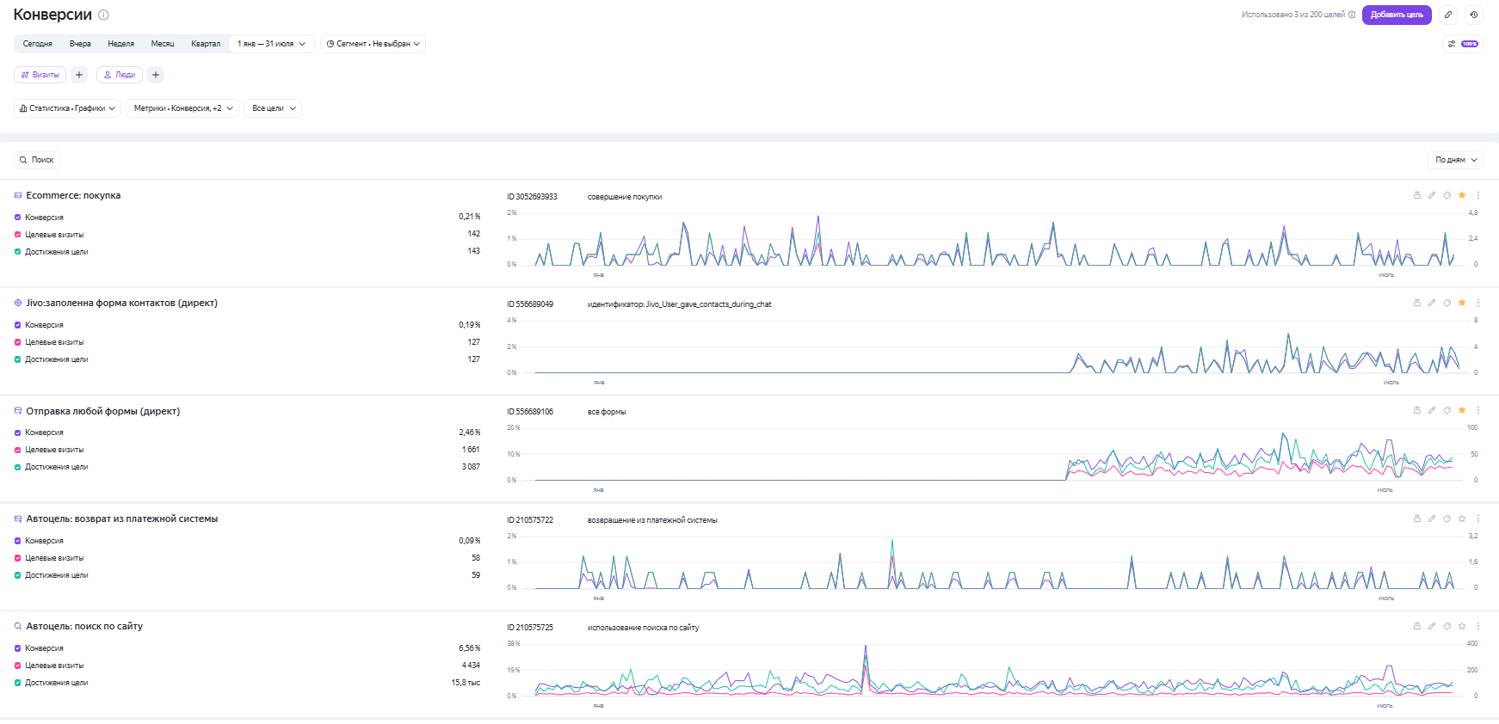Open the Метрики Конверсия +2 dropdown
This screenshot has width=1499, height=724.
tap(182, 108)
